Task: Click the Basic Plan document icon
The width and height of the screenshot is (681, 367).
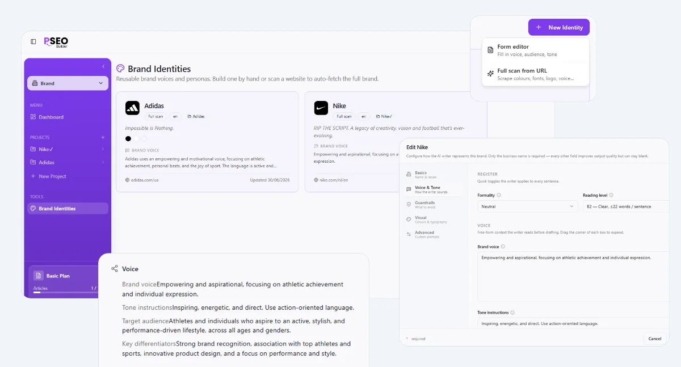Action: coord(38,276)
